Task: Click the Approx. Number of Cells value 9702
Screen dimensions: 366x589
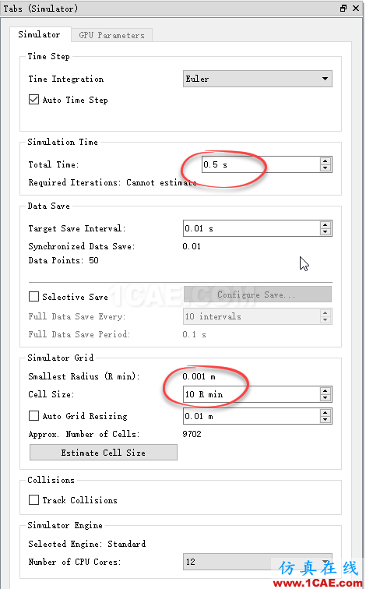Action: (192, 434)
